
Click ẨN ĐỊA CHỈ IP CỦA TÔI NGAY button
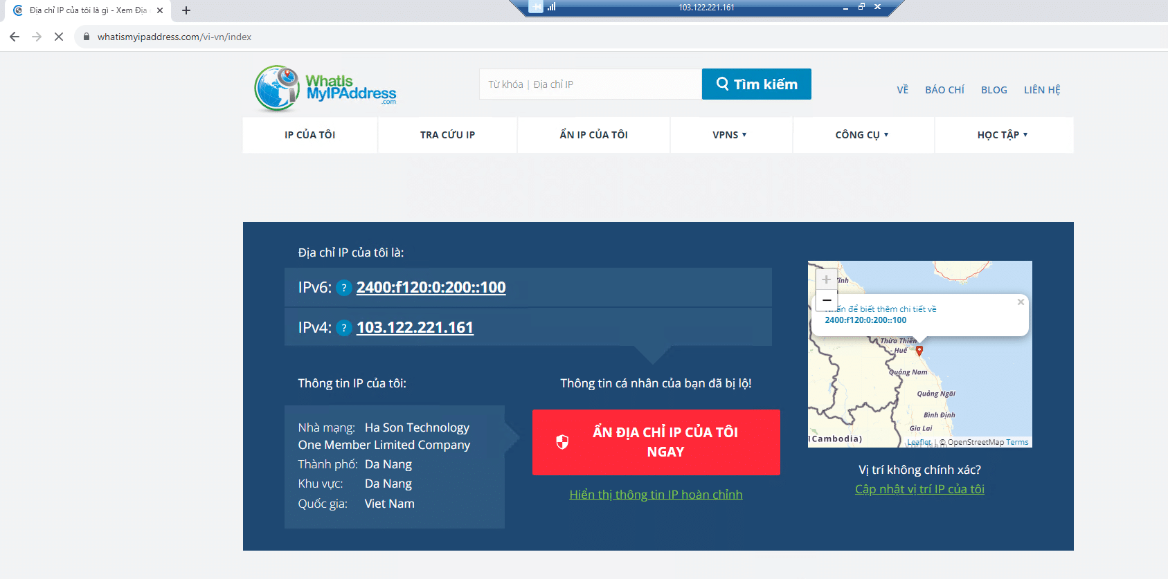tap(656, 442)
